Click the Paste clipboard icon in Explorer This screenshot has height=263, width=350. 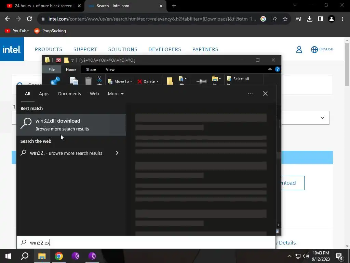click(89, 81)
